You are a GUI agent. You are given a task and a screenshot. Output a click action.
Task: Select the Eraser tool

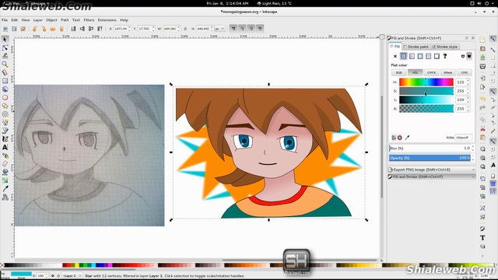pyautogui.click(x=5, y=164)
